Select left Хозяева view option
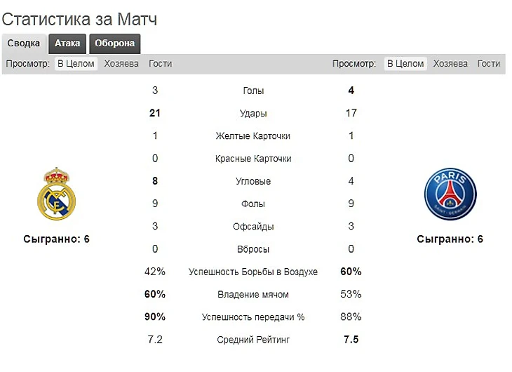This screenshot has height=372, width=512. point(121,64)
